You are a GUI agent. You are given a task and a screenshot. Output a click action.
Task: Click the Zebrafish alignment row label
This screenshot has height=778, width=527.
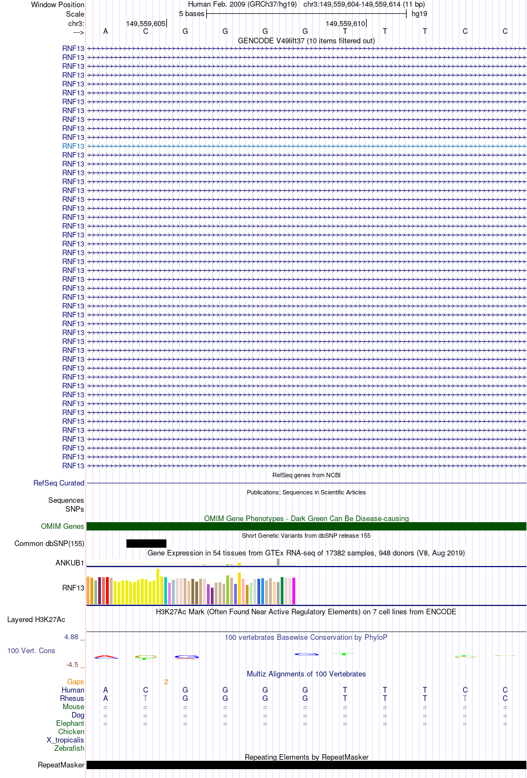[69, 749]
